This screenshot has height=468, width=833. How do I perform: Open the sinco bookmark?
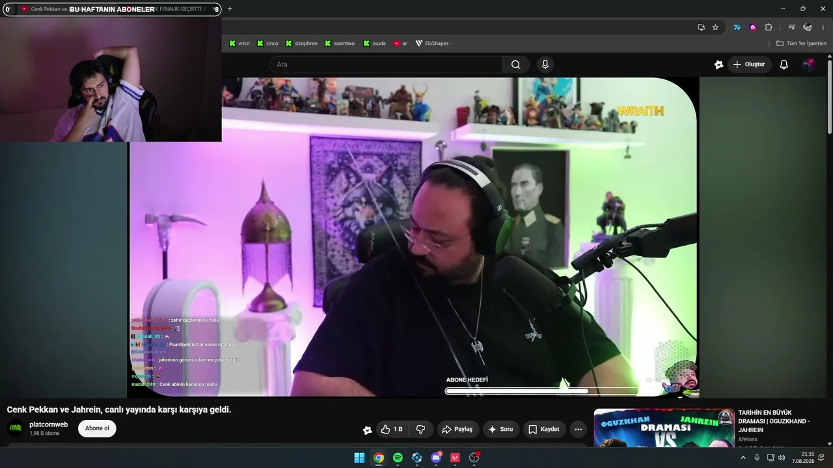(x=267, y=44)
